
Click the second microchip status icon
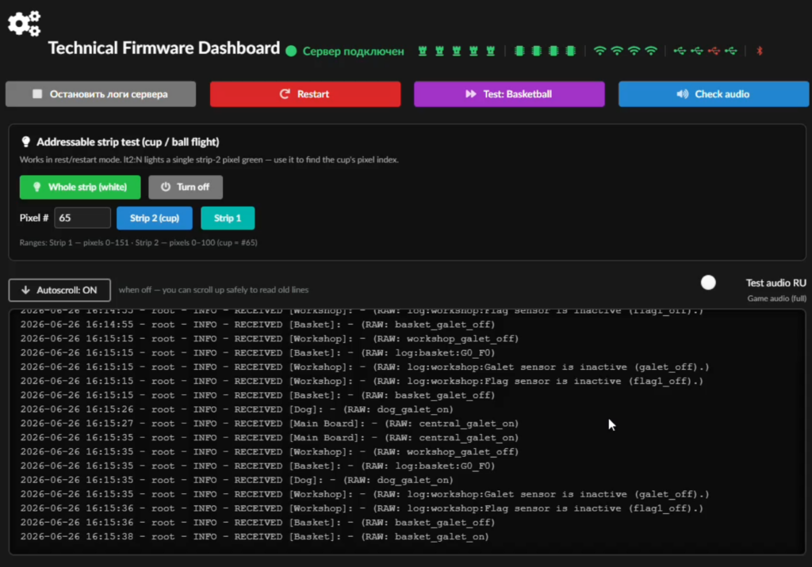(x=537, y=51)
